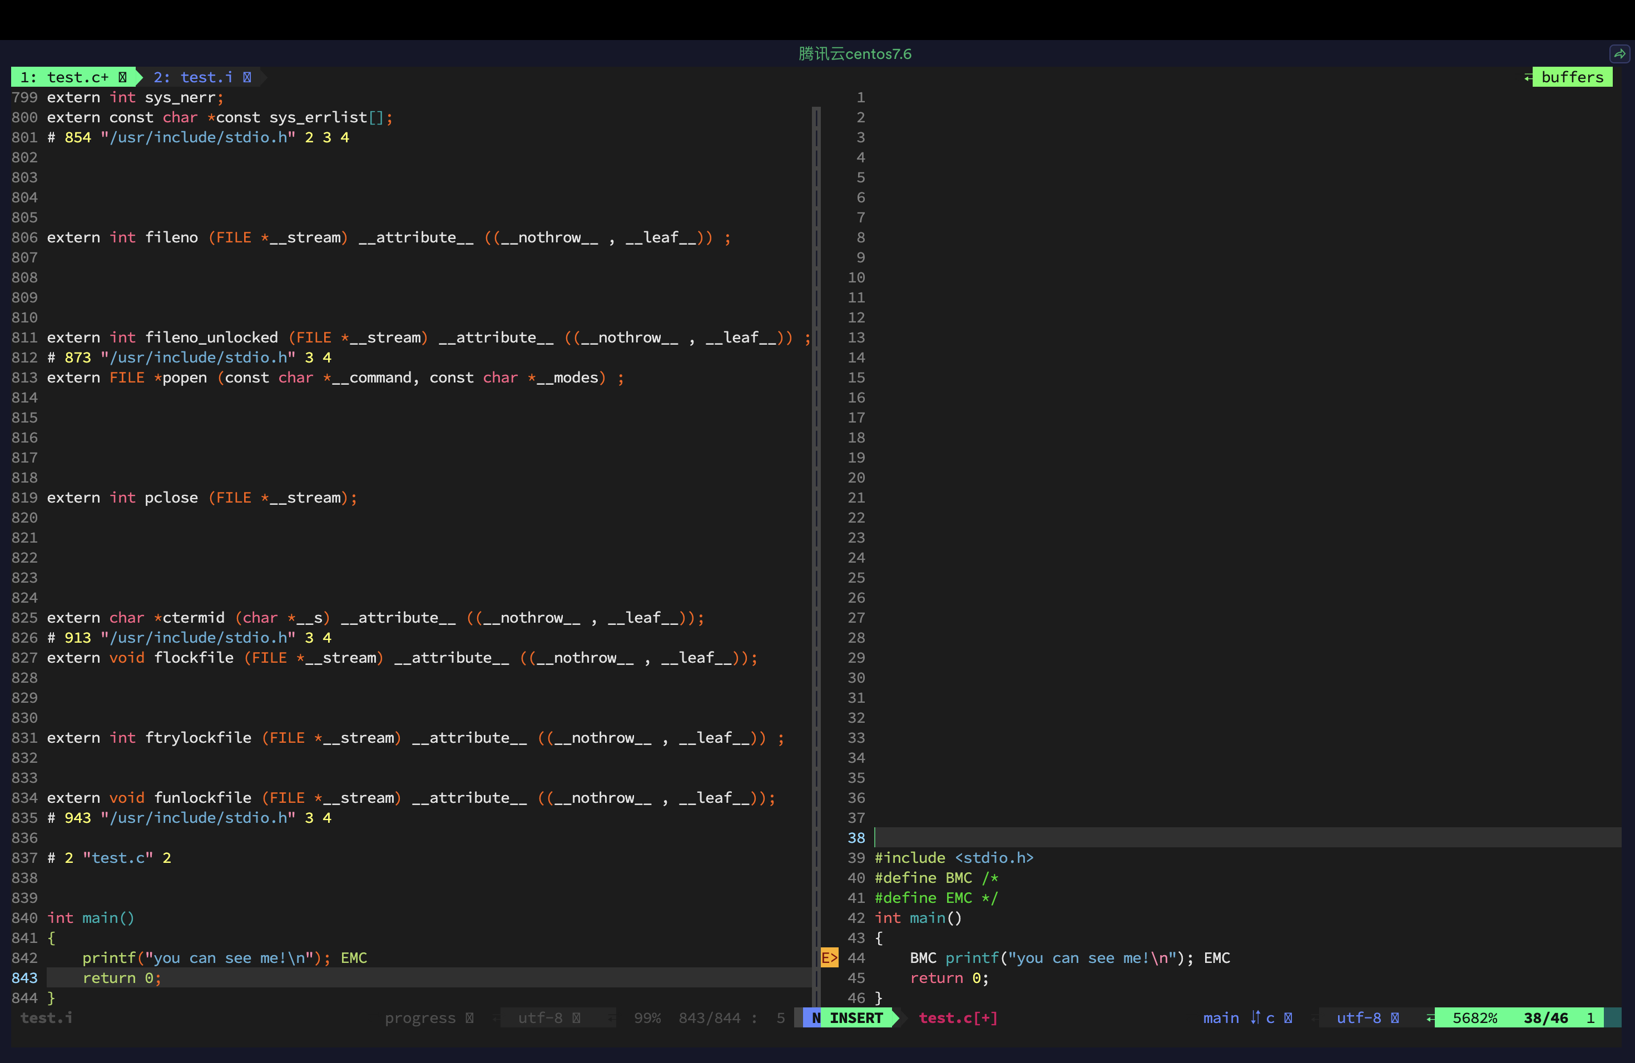Screen dimensions: 1635x1063
Task: Click the 'flockfile' declaration on line 827
Action: (402, 658)
